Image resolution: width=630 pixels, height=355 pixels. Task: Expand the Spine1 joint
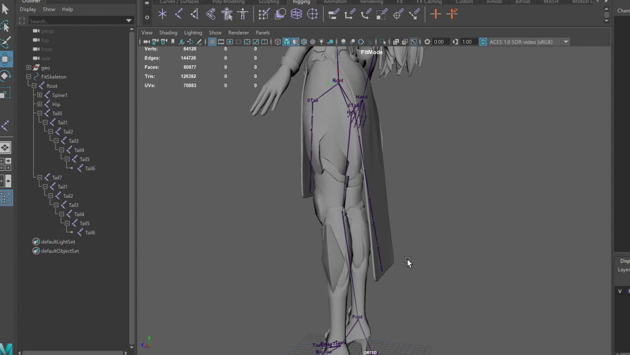point(40,95)
